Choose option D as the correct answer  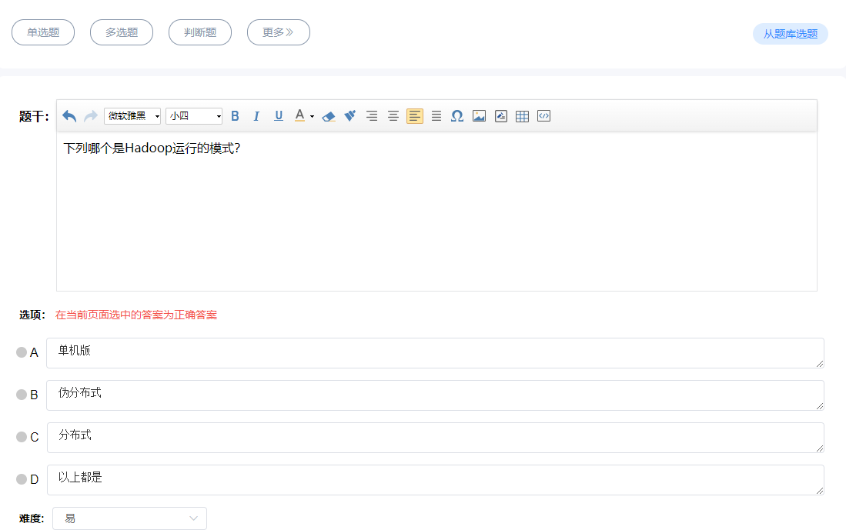(22, 479)
